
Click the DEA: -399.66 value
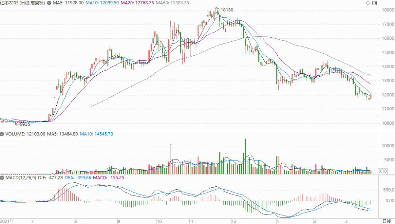coord(78,178)
